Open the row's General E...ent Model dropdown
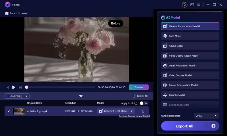Viewport: 227px width, 136px height. pyautogui.click(x=116, y=111)
